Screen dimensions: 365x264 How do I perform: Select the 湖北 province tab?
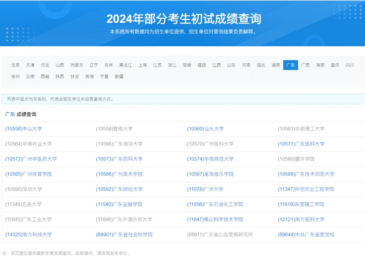[261, 65]
